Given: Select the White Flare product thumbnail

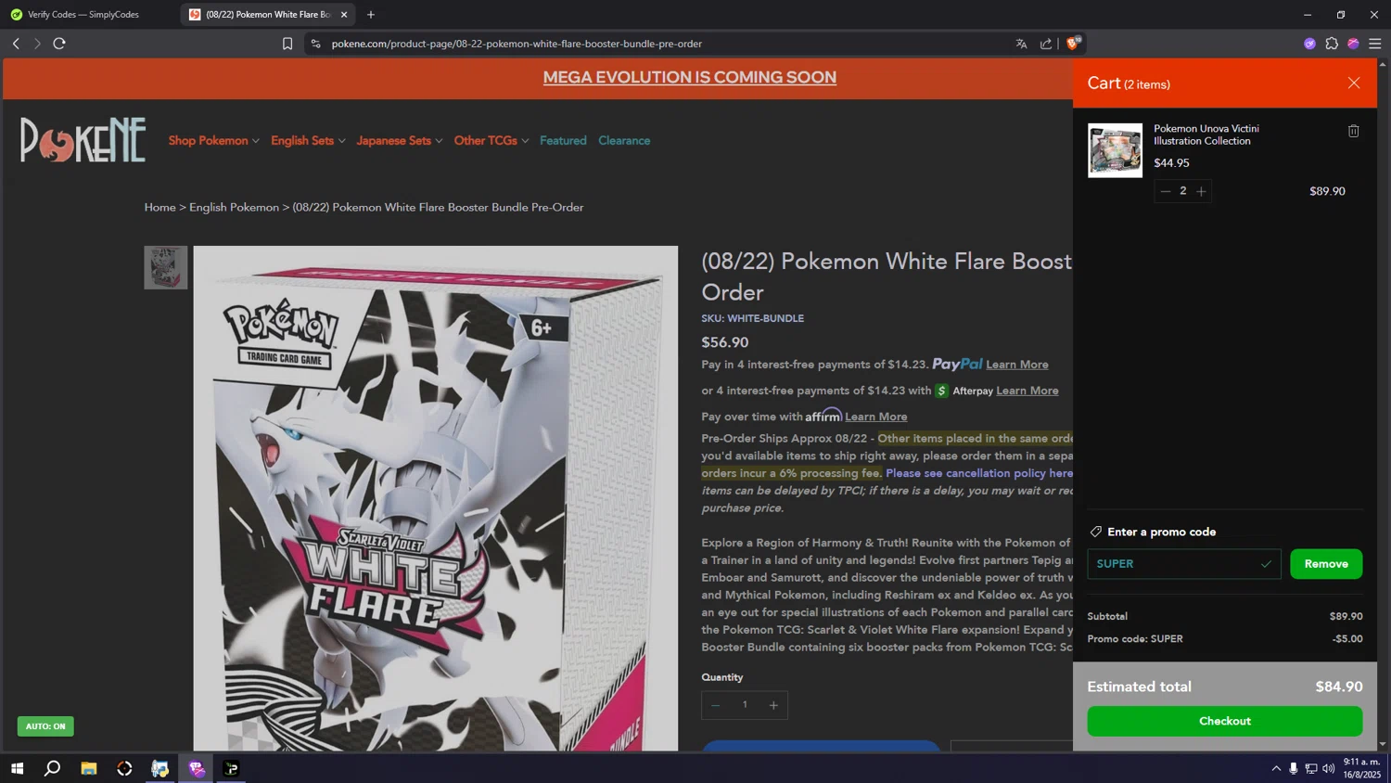Looking at the screenshot, I should tap(165, 267).
